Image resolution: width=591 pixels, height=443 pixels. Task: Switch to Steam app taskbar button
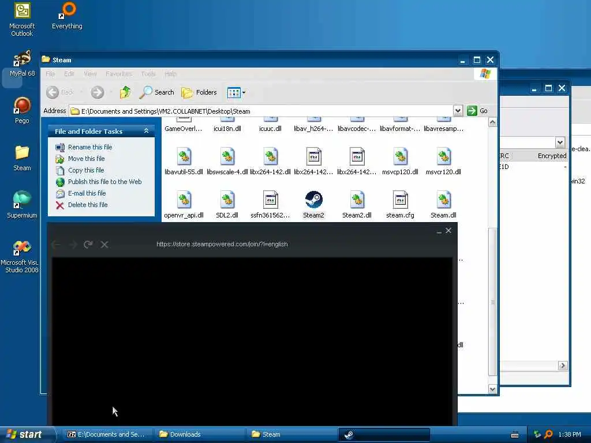point(384,435)
